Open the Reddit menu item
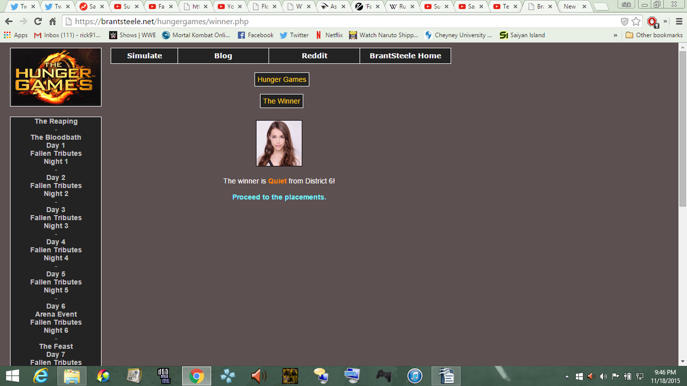This screenshot has width=687, height=386. (314, 55)
